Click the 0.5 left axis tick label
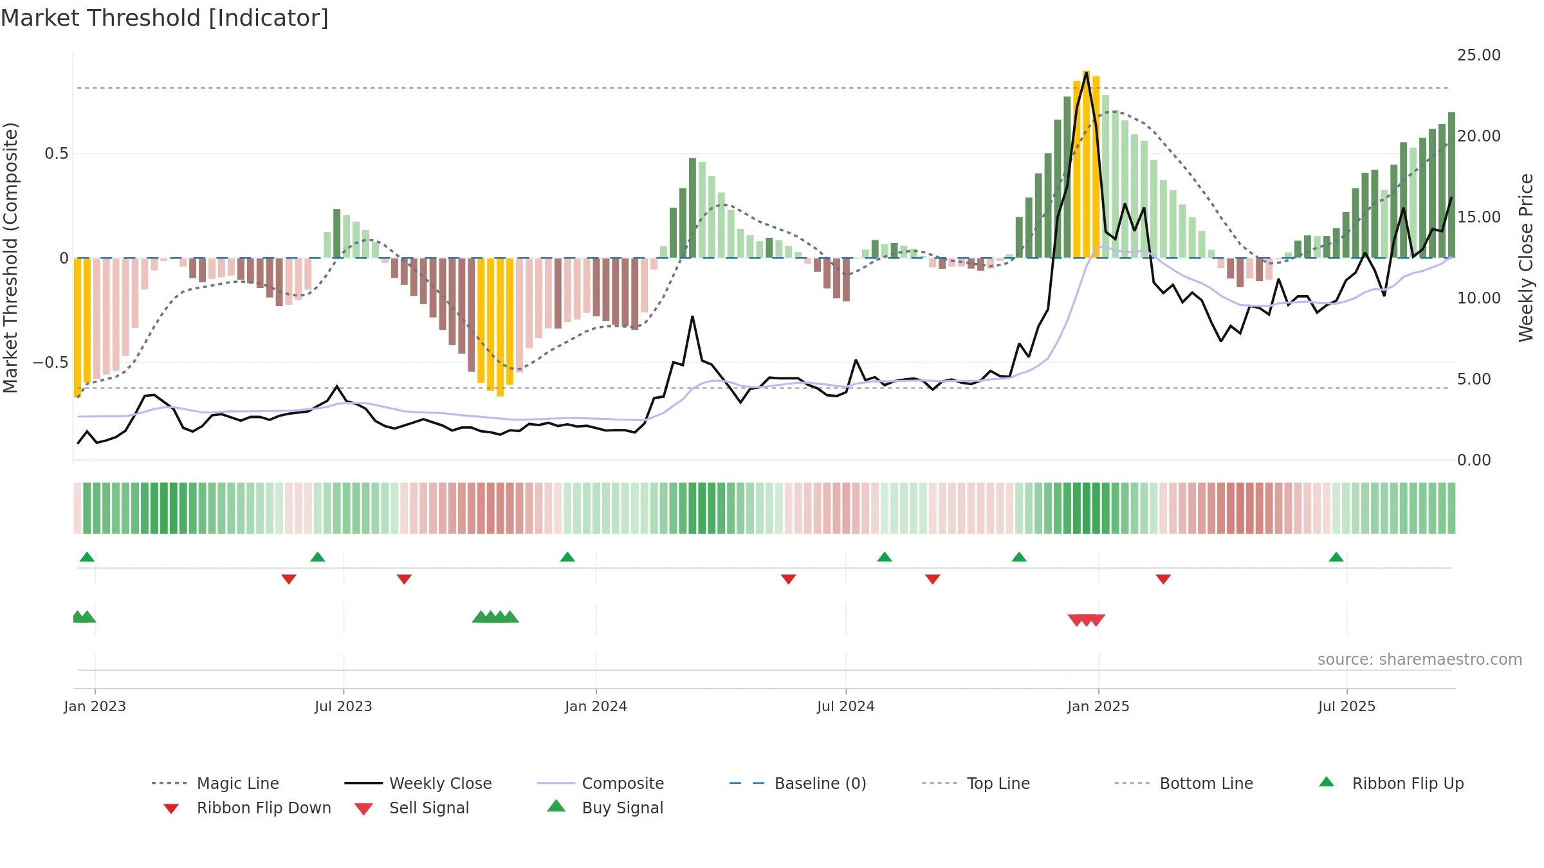Screen dimensions: 1544x868 [57, 154]
